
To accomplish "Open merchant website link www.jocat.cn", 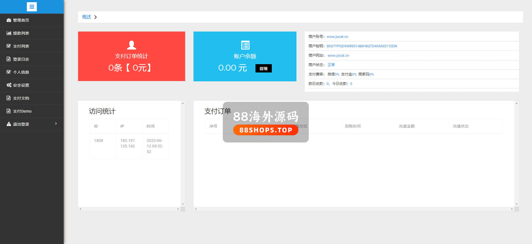I will pyautogui.click(x=338, y=56).
